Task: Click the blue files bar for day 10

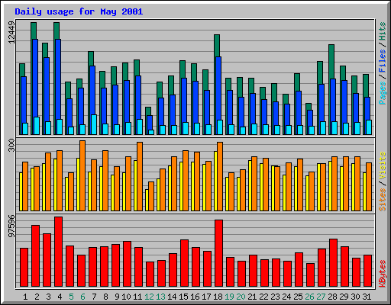Action: pyautogui.click(x=127, y=101)
